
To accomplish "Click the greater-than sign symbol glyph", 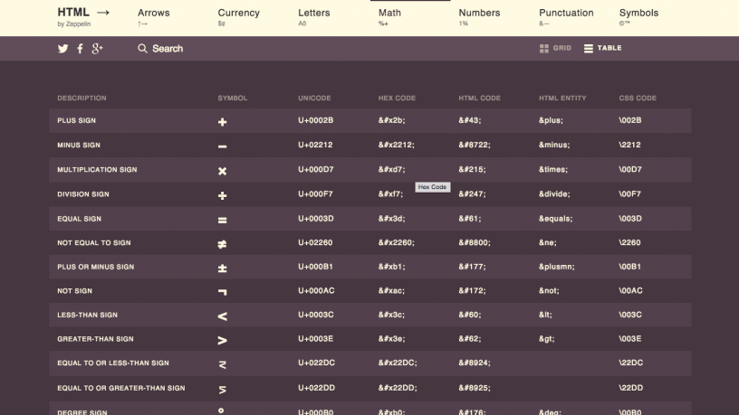I will pyautogui.click(x=223, y=340).
